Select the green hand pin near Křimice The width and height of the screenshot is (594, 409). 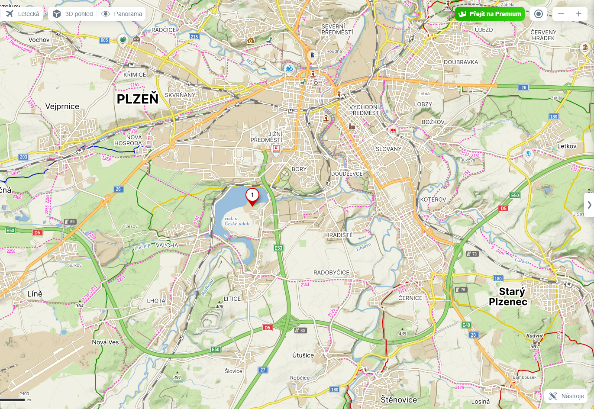click(x=123, y=40)
